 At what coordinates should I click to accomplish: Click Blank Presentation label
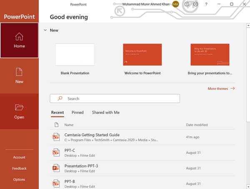[x=75, y=73]
